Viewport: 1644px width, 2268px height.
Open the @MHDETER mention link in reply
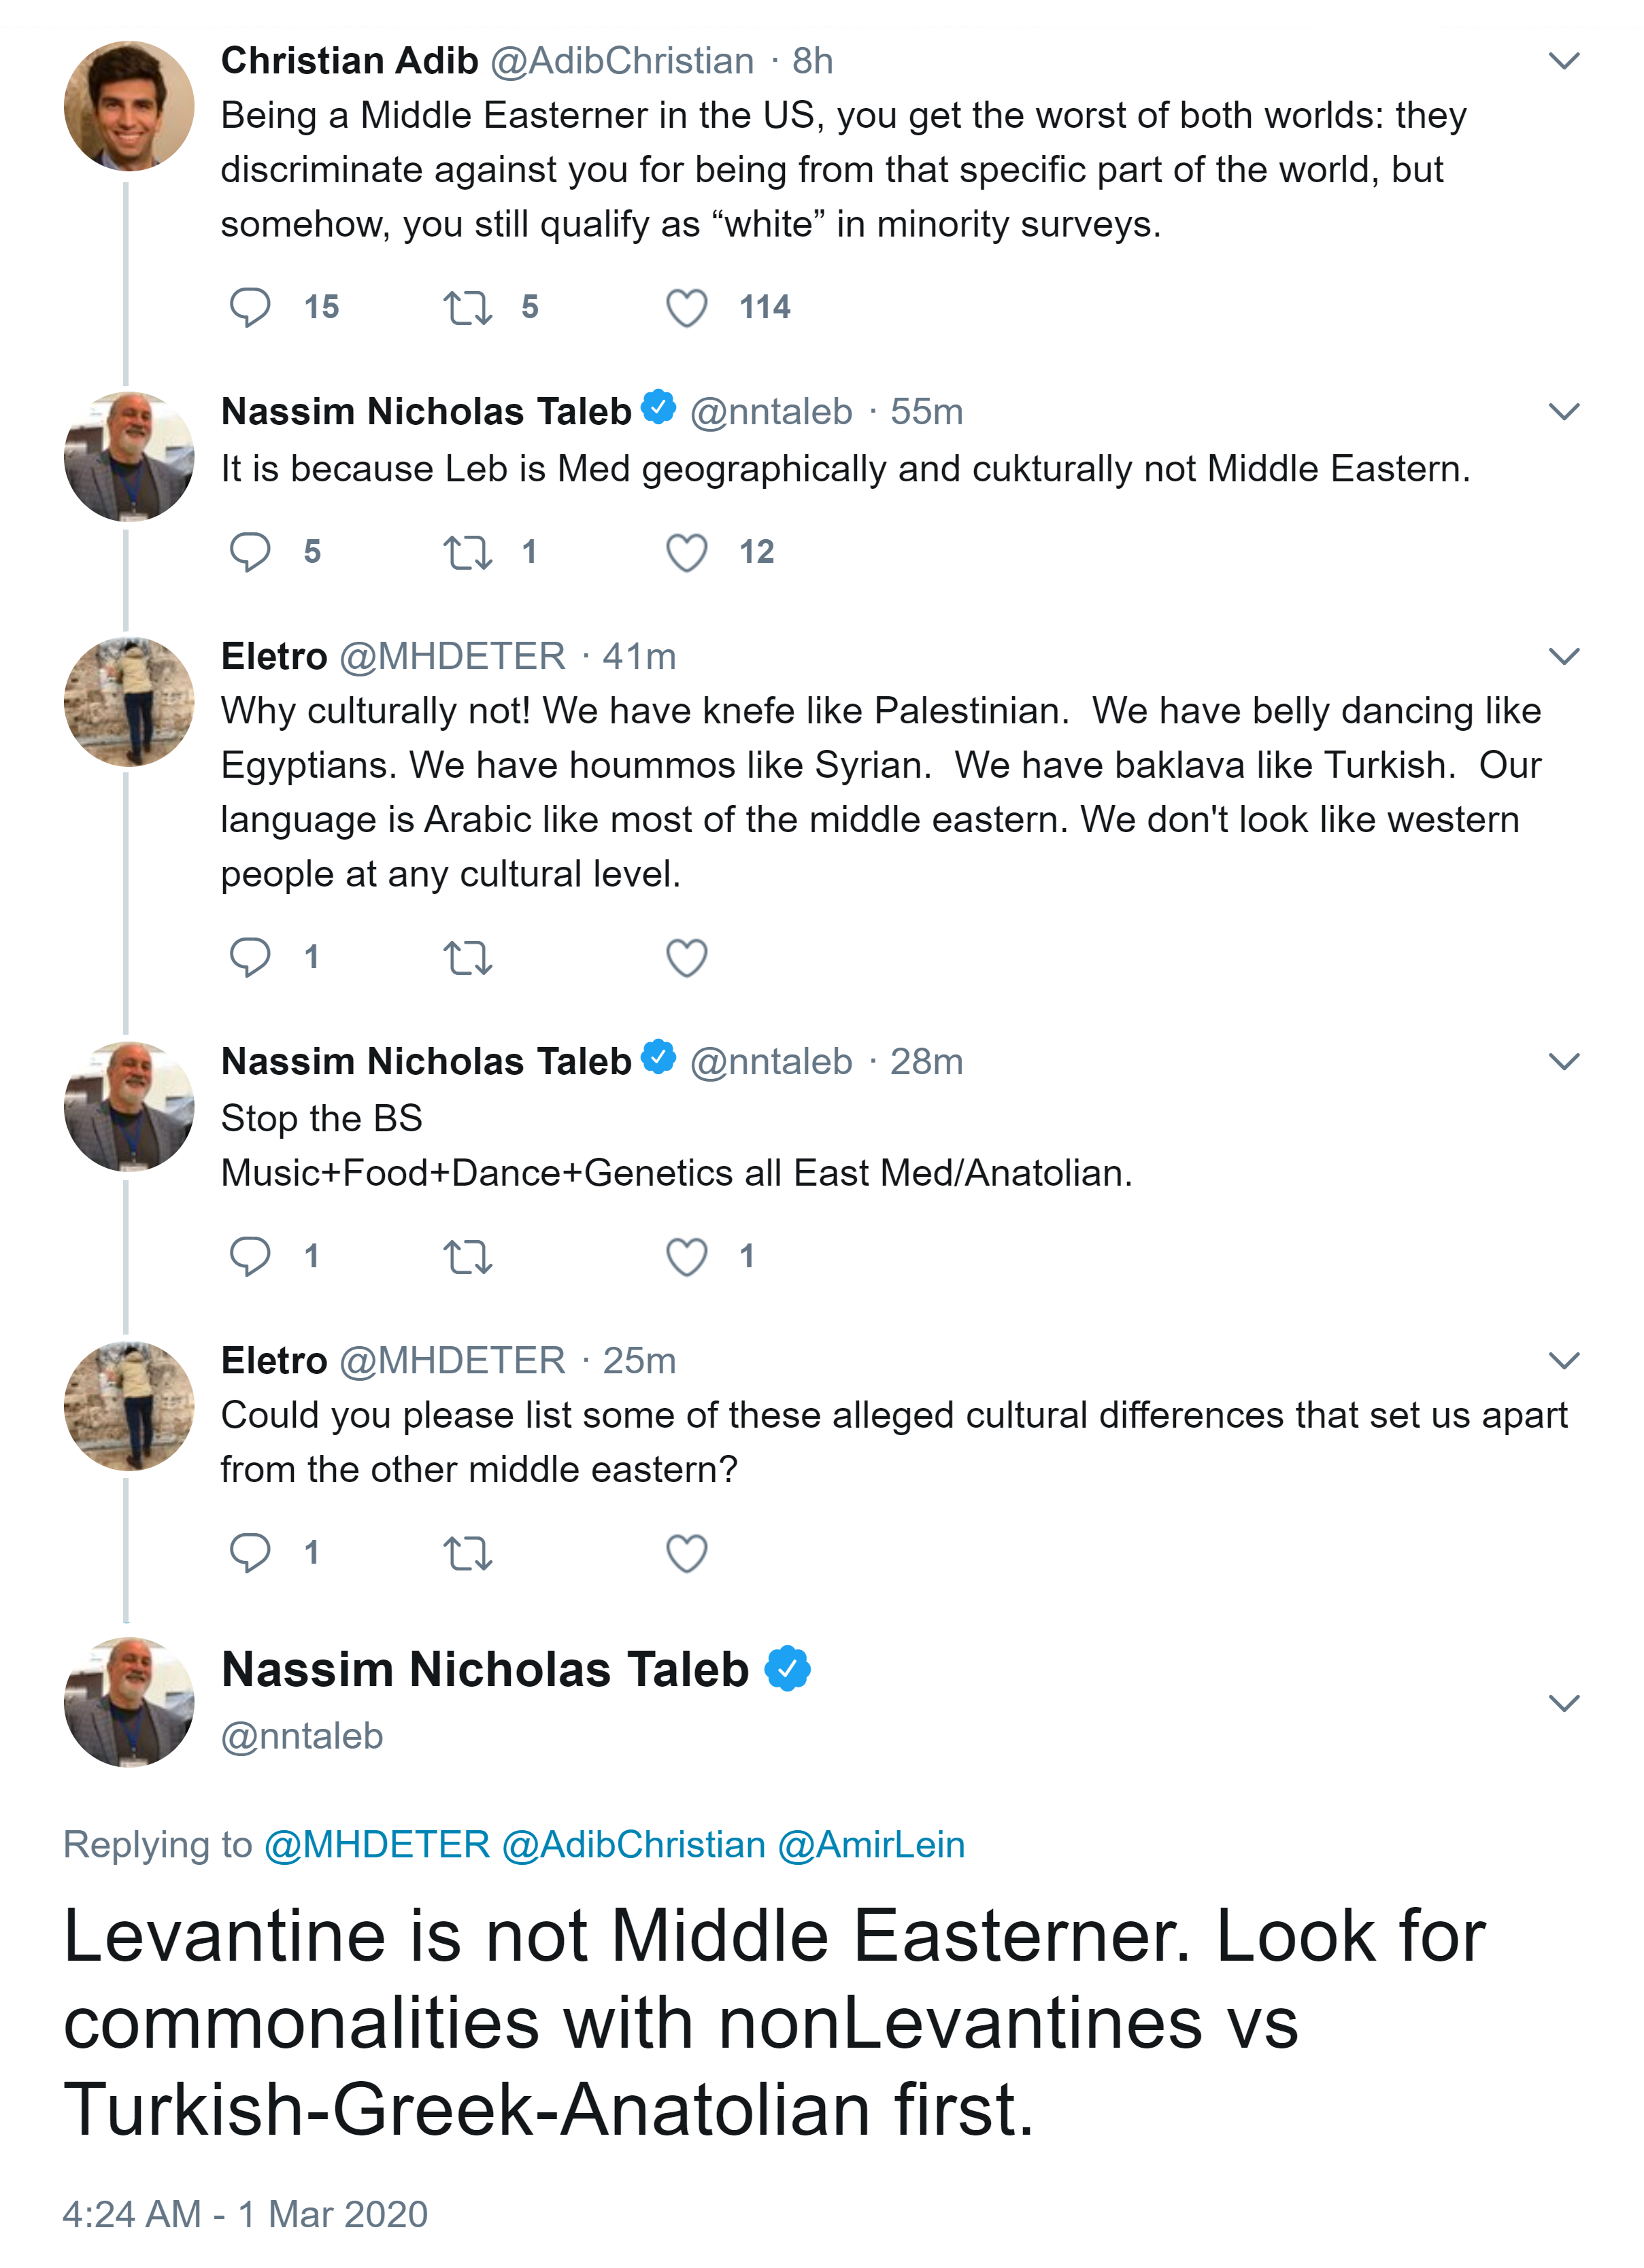(x=376, y=1844)
